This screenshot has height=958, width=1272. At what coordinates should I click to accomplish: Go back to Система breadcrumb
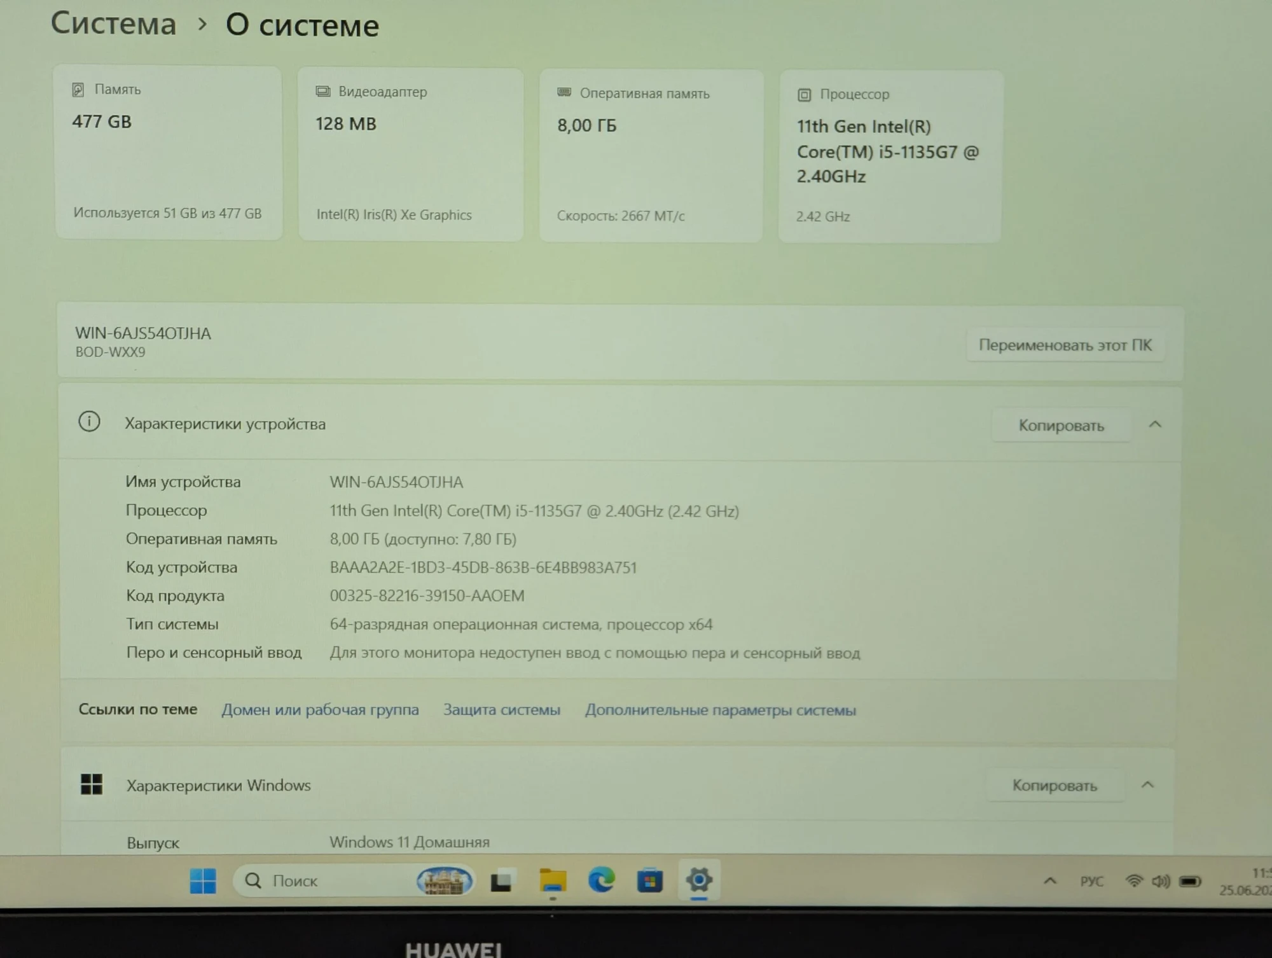113,24
